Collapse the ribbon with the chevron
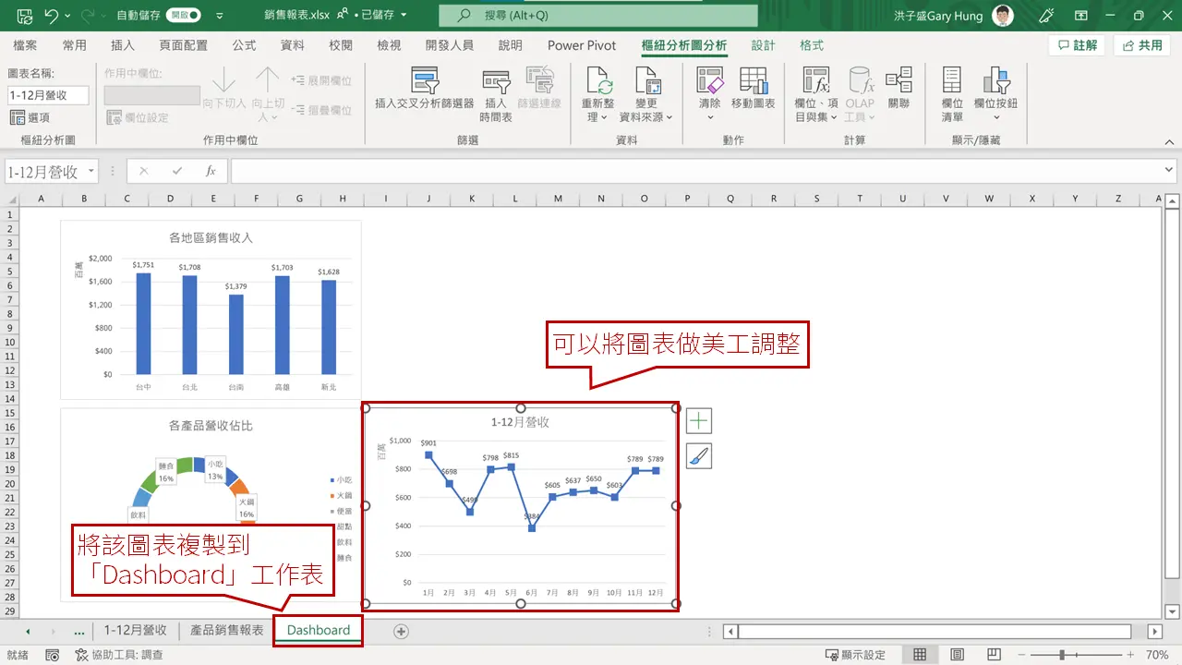This screenshot has width=1182, height=665. coord(1169,140)
